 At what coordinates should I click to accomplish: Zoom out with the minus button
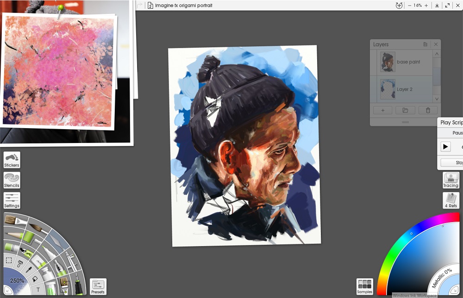click(409, 5)
